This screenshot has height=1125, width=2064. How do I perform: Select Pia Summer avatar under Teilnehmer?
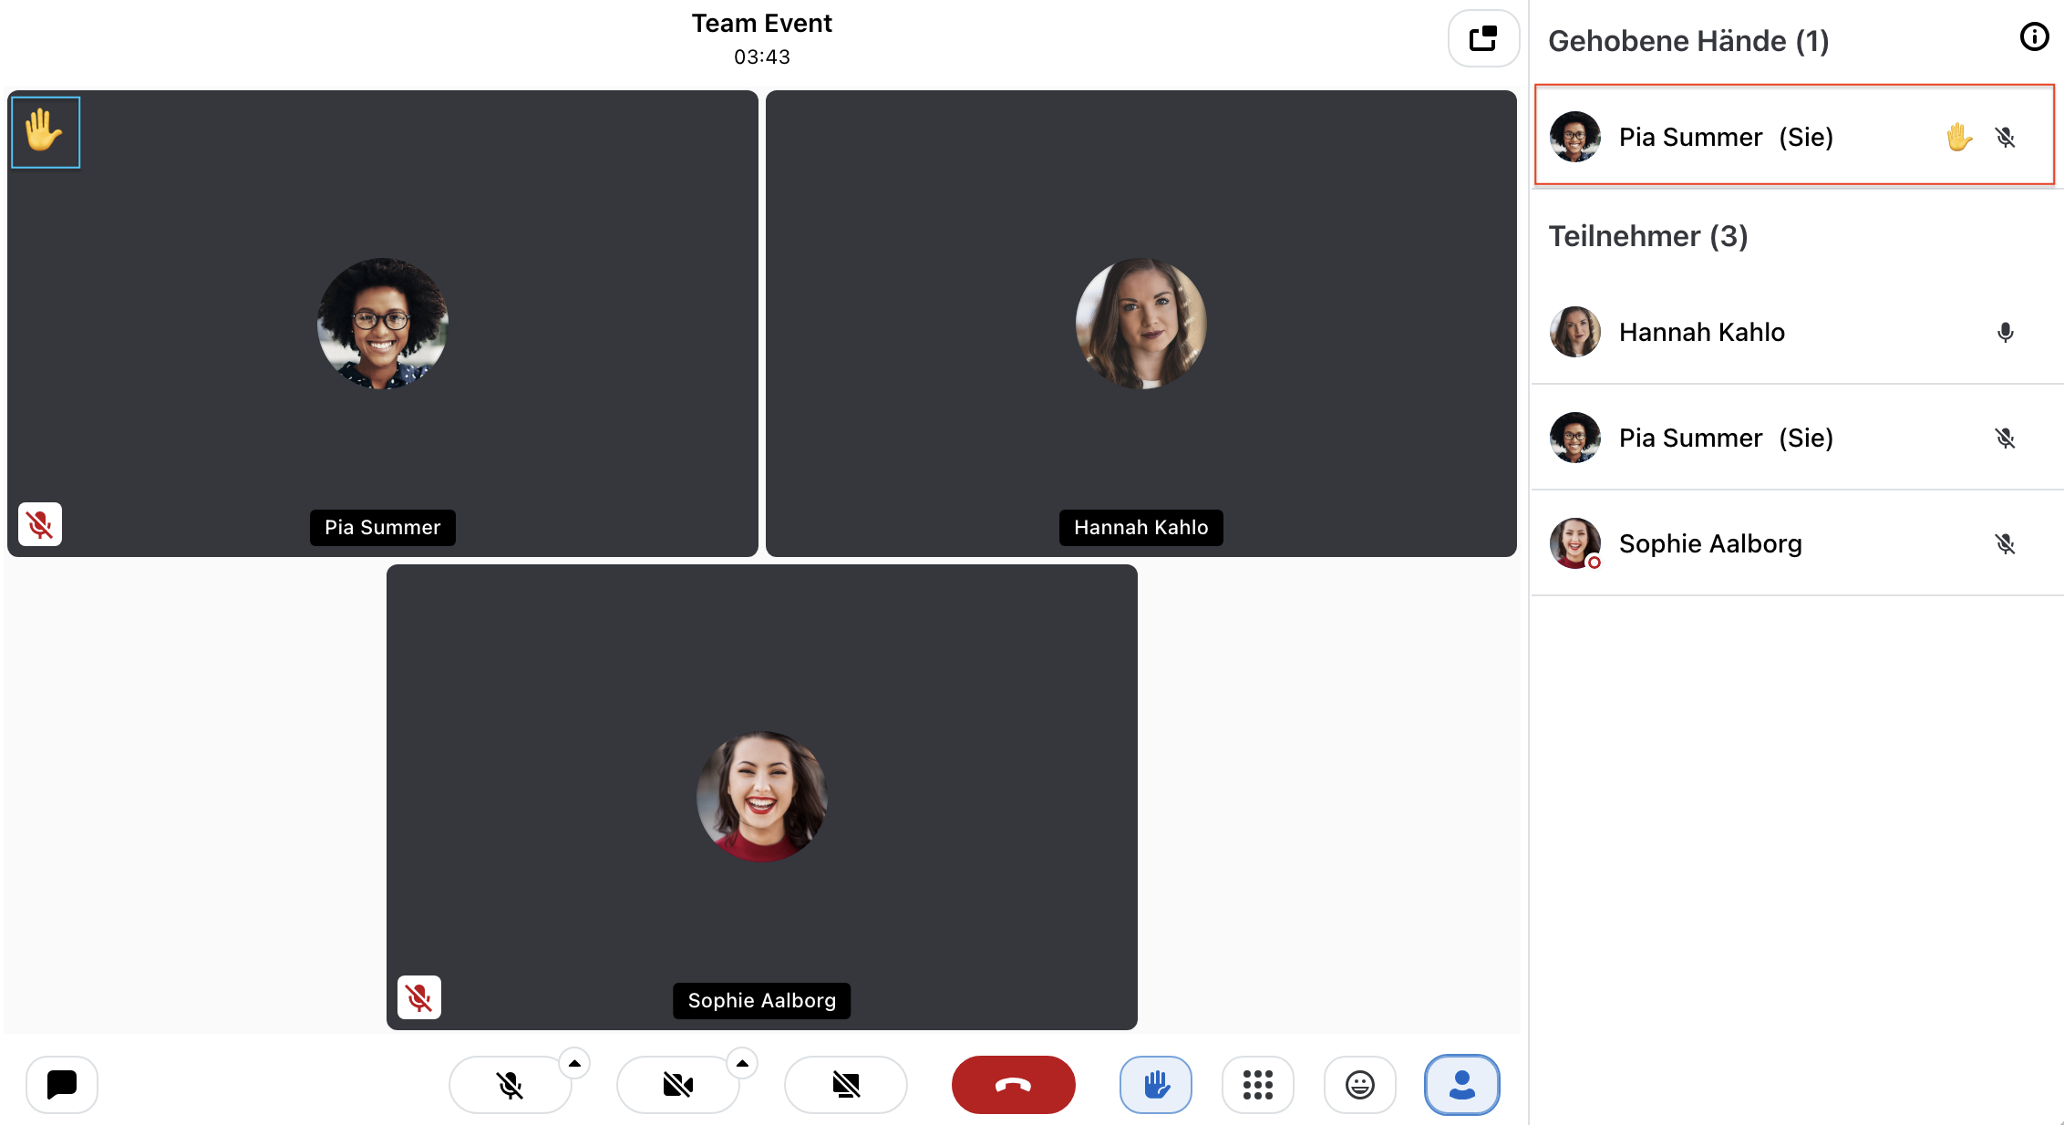click(x=1575, y=438)
